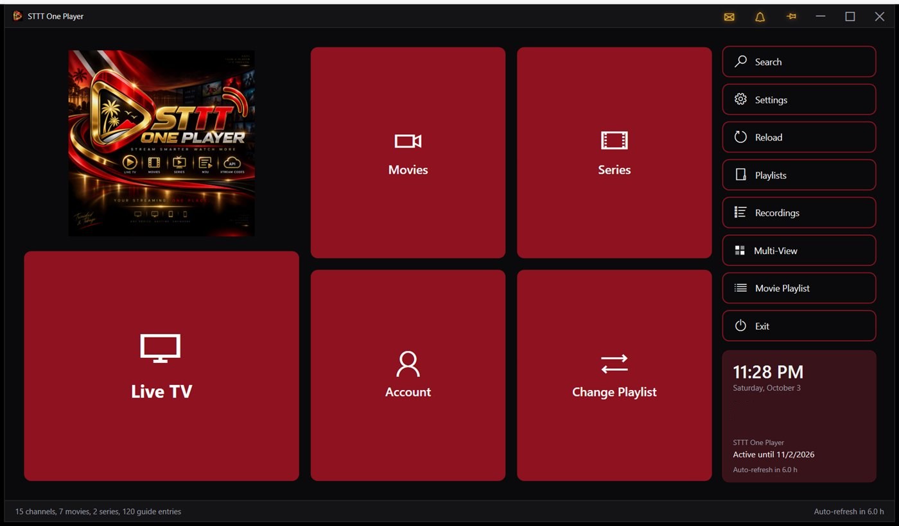Click the Reload circular arrow icon
The image size is (899, 526).
pyautogui.click(x=740, y=137)
